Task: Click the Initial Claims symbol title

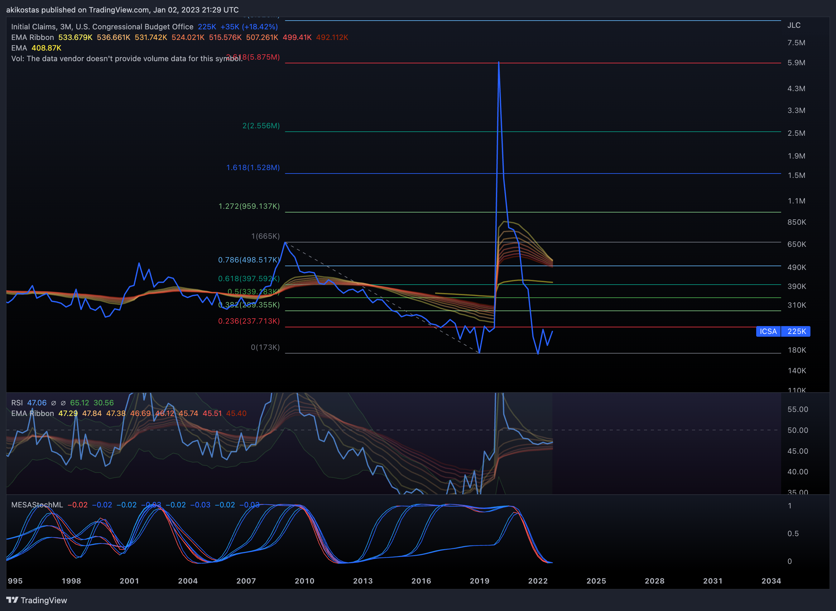Action: [x=102, y=27]
